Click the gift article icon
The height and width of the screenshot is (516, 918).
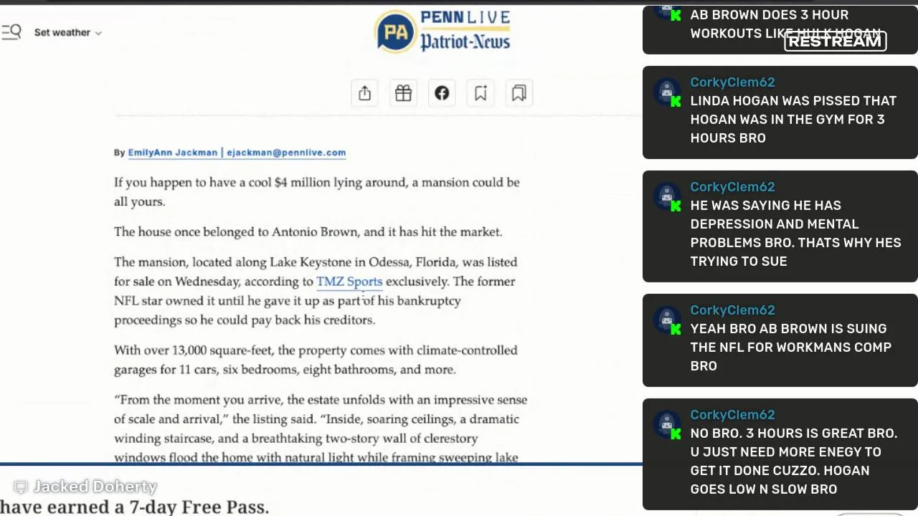pos(403,93)
